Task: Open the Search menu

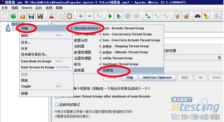Action: tap(27, 8)
